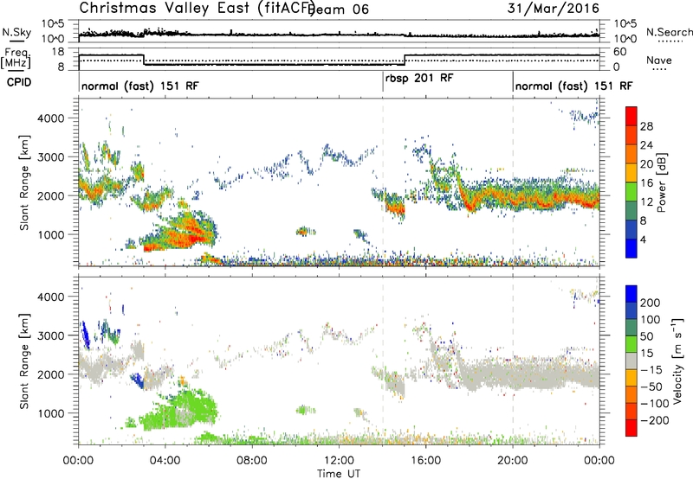The height and width of the screenshot is (479, 693).
Task: Click the first 'normal (fast) 151 RF' label at 00:00
Action: [140, 86]
